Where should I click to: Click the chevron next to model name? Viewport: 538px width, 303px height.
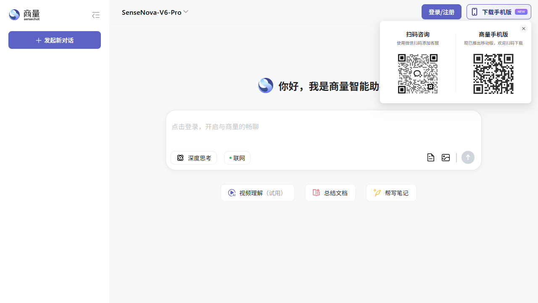pos(186,12)
